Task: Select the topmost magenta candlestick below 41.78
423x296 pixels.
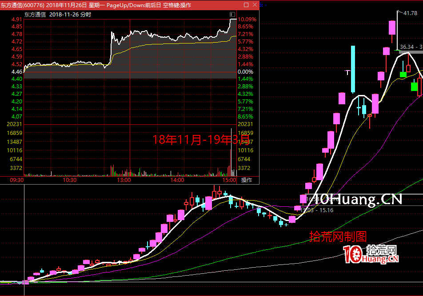Action: (392, 28)
